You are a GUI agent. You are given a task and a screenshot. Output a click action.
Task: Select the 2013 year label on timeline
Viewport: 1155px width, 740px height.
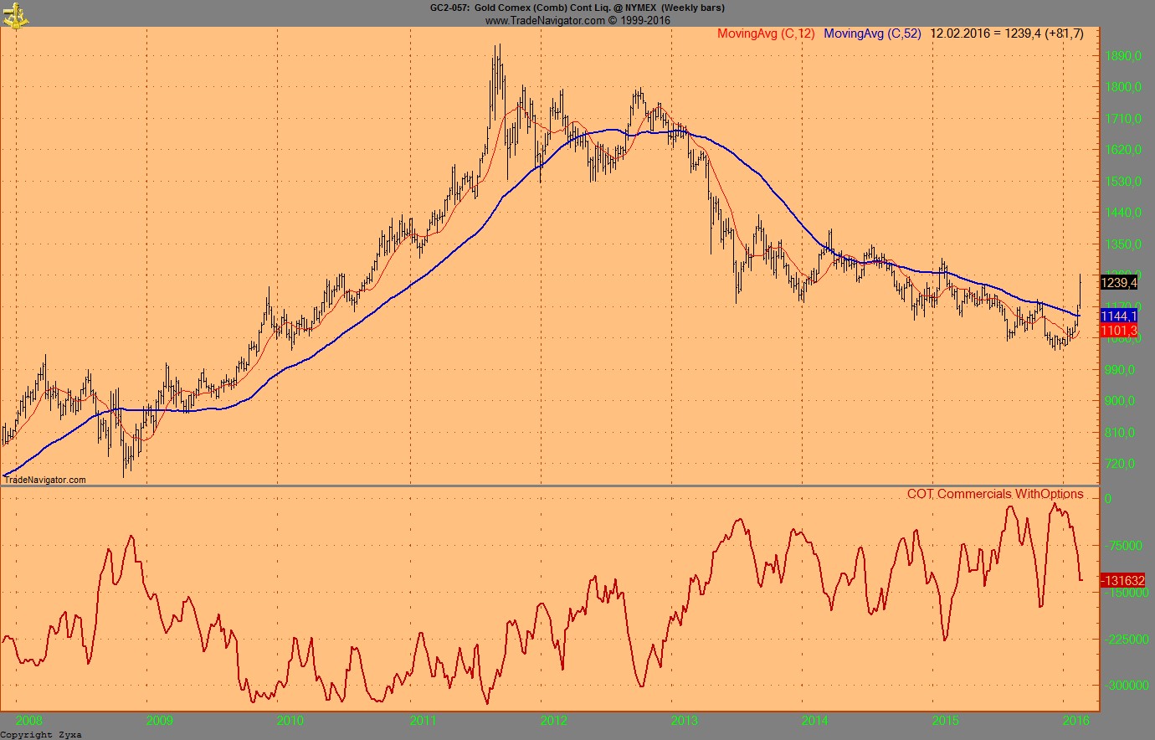(685, 718)
